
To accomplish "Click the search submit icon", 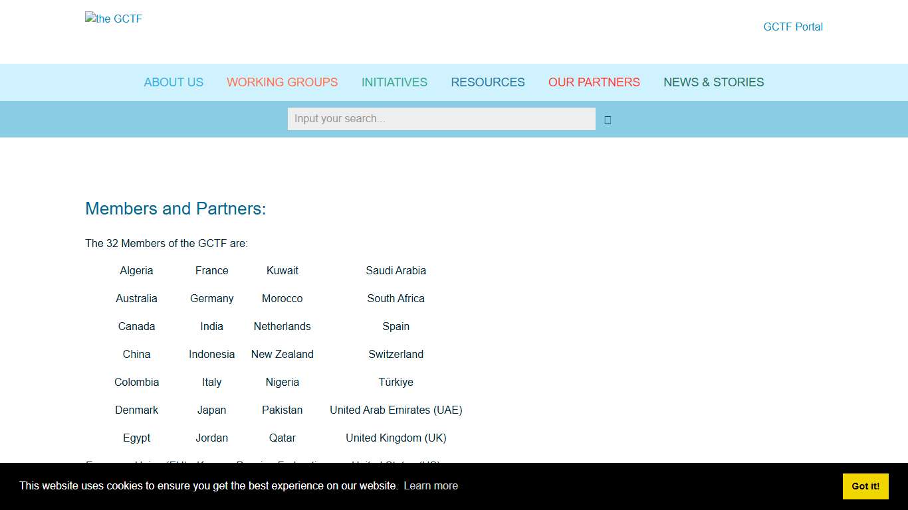I will point(607,120).
